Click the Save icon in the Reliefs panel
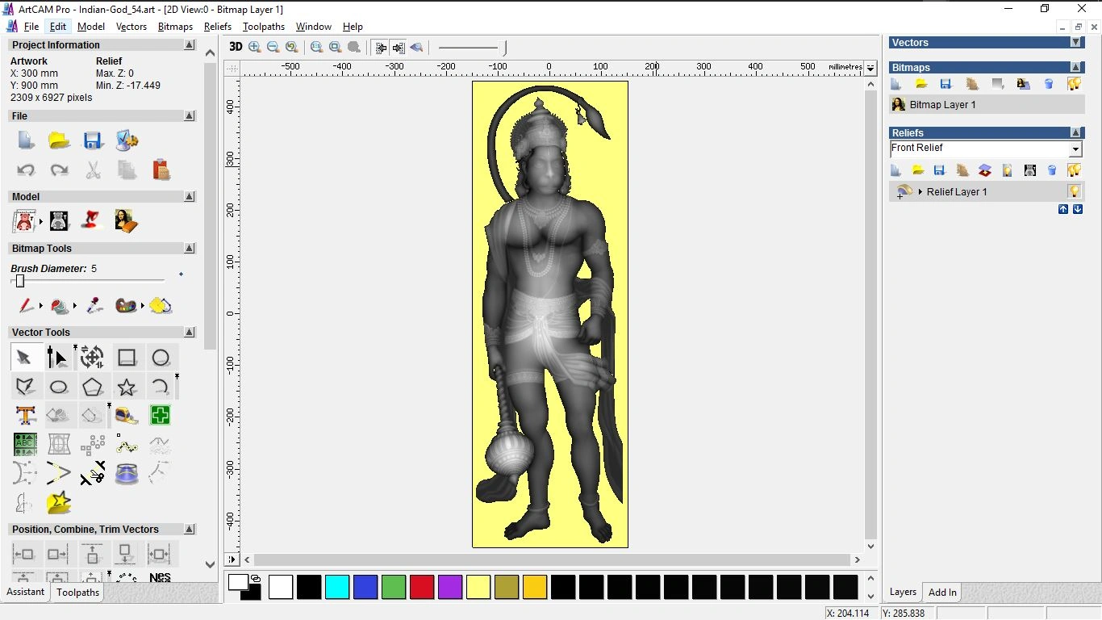1102x620 pixels. pyautogui.click(x=939, y=170)
